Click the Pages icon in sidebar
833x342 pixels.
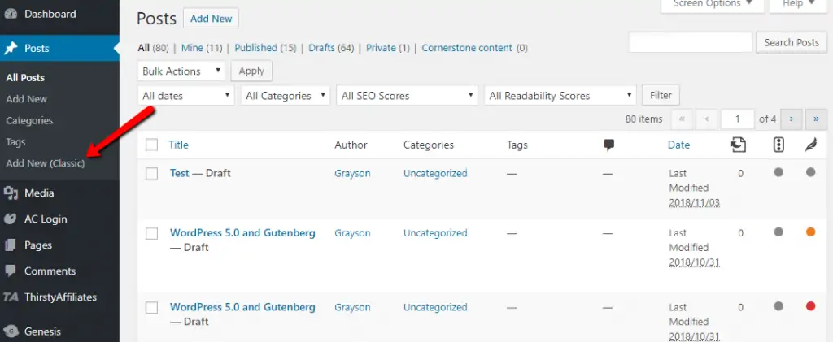(11, 245)
